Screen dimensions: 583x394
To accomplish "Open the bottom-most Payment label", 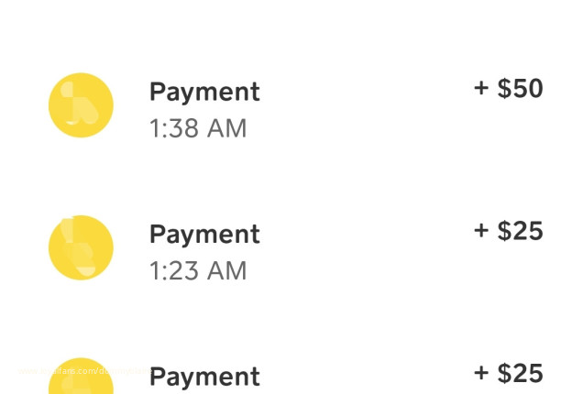I will 204,377.
